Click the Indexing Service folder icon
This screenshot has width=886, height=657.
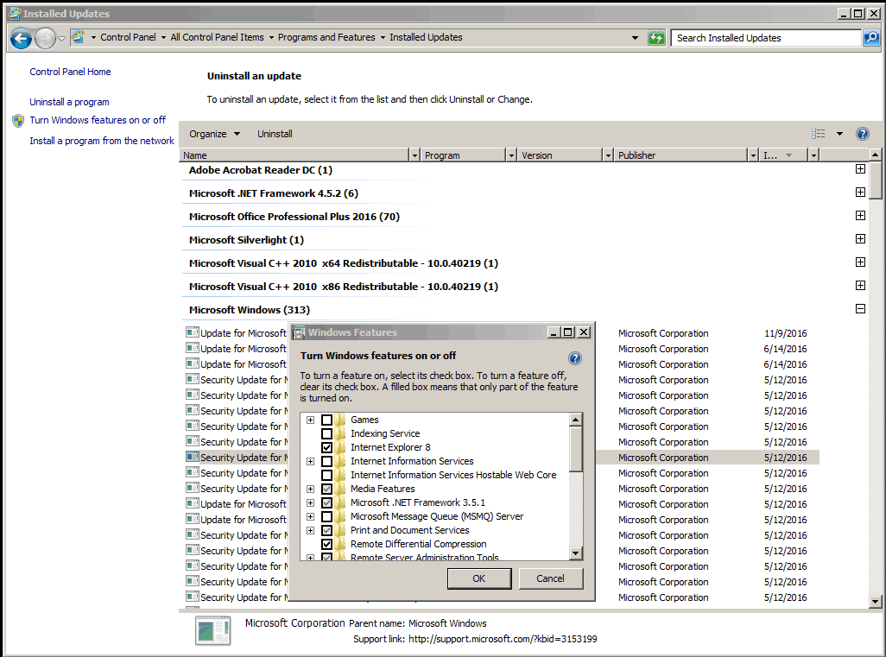coord(339,433)
